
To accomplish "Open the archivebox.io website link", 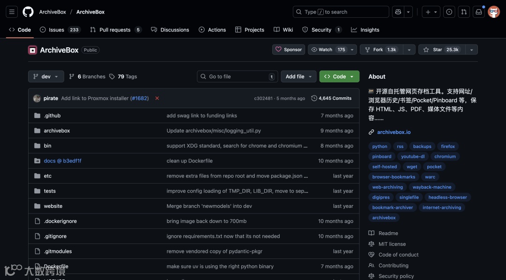I will point(394,132).
